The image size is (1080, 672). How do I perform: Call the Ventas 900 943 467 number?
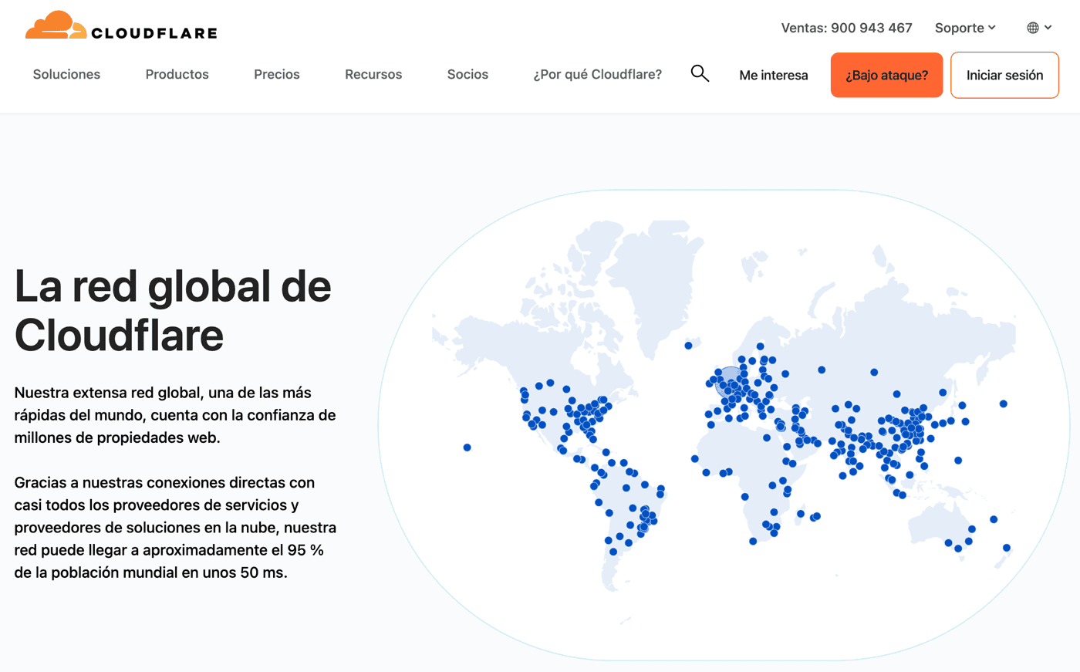click(846, 28)
